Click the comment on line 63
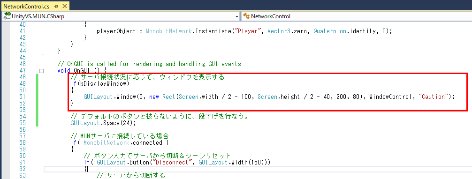Image resolution: width=472 pixels, height=179 pixels. click(131, 175)
